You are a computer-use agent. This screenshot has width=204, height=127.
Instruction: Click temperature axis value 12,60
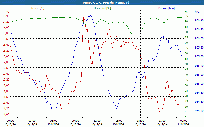[6, 68]
